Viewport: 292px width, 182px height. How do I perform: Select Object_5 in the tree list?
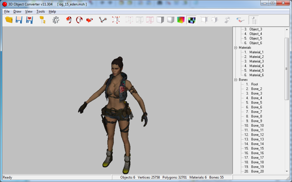pyautogui.click(x=255, y=38)
